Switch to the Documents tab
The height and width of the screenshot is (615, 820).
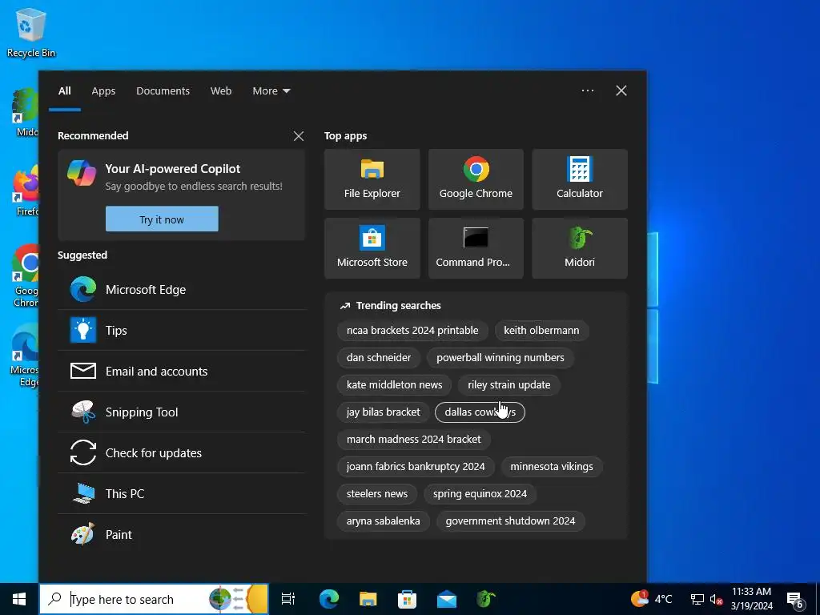pos(163,91)
